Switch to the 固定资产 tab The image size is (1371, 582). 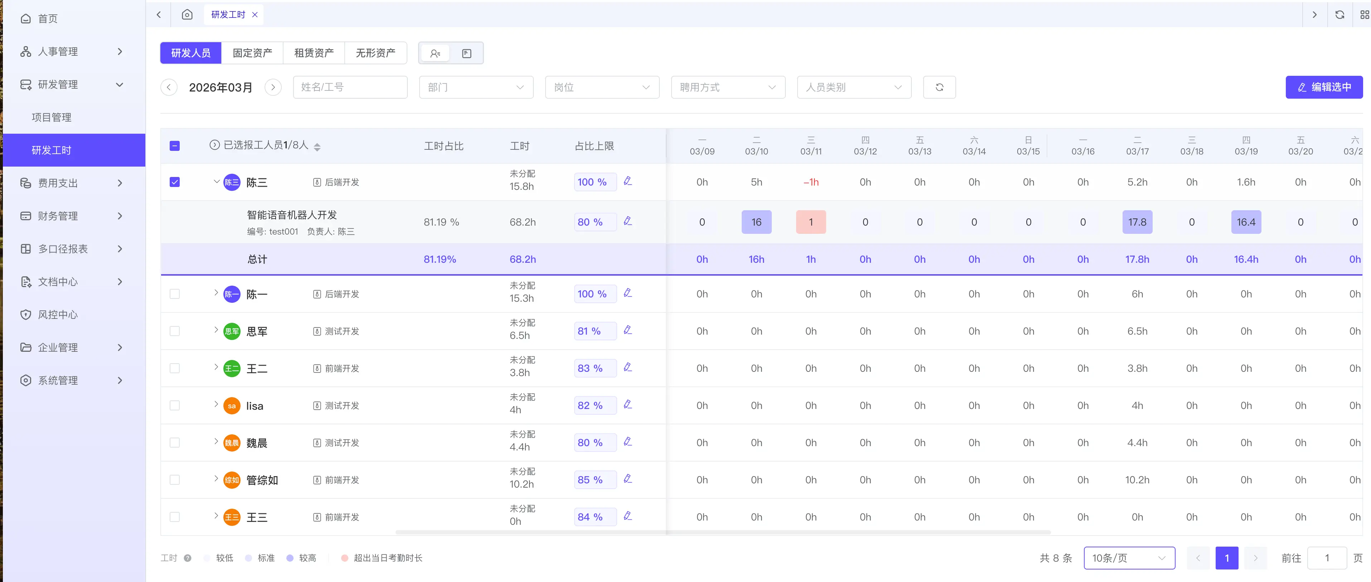click(252, 53)
